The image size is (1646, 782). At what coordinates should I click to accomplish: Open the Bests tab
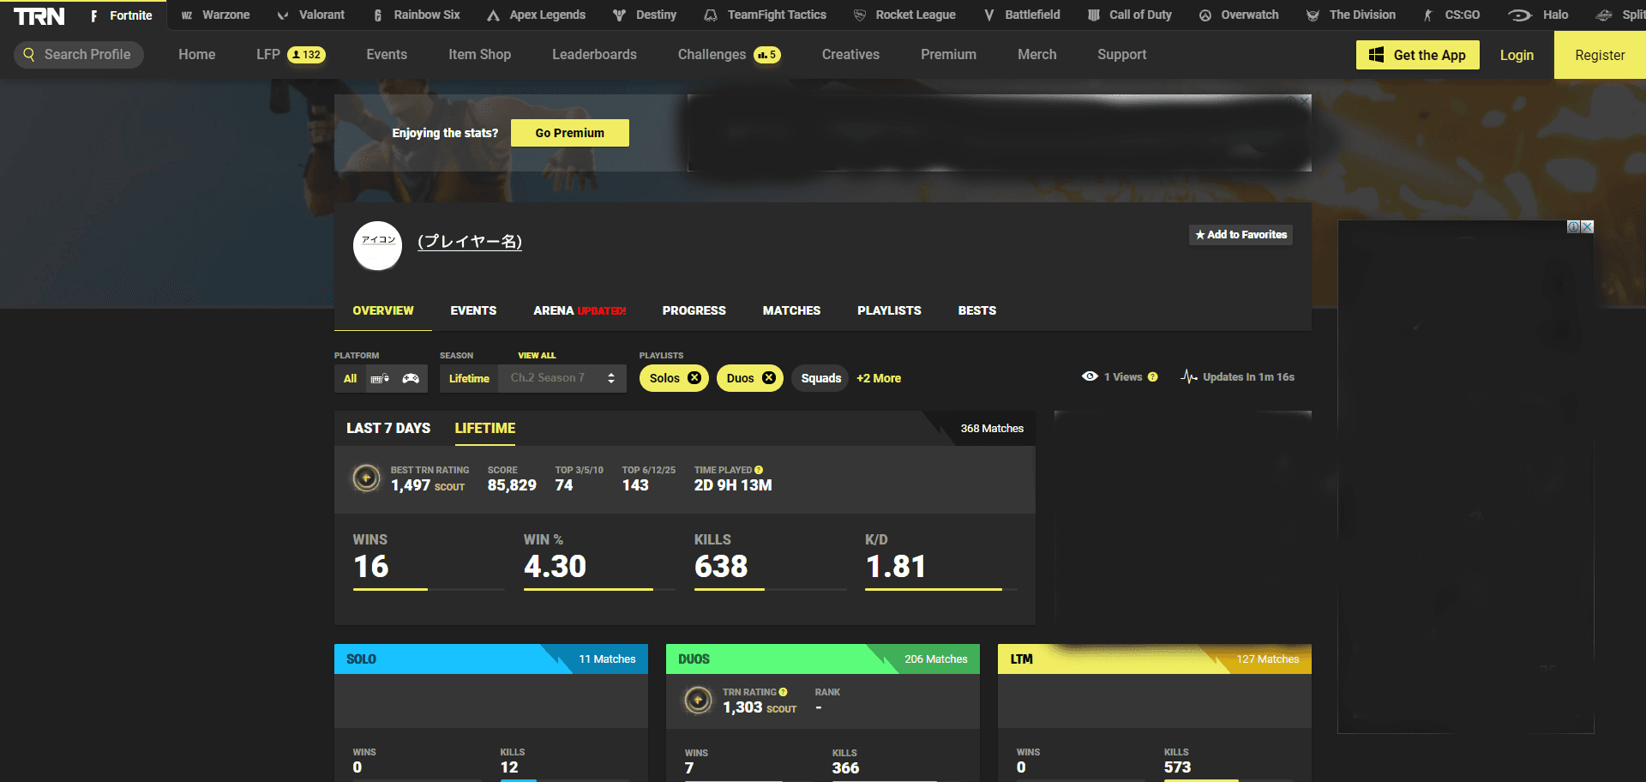click(x=977, y=310)
